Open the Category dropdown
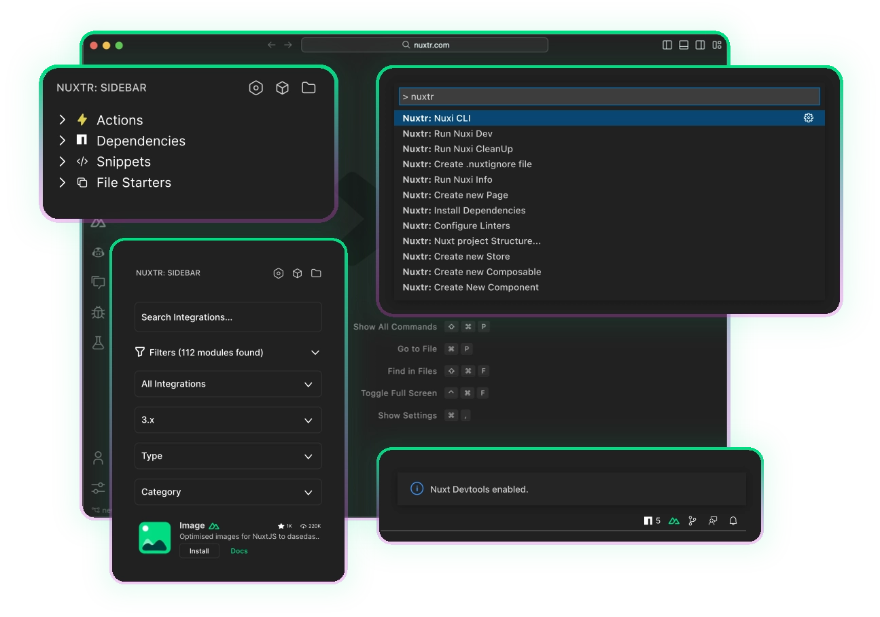 pos(228,492)
